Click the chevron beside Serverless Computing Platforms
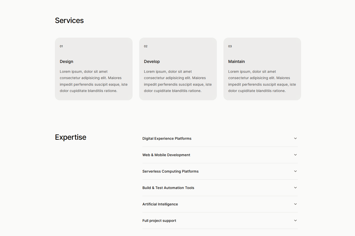The width and height of the screenshot is (355, 236). pos(295,171)
